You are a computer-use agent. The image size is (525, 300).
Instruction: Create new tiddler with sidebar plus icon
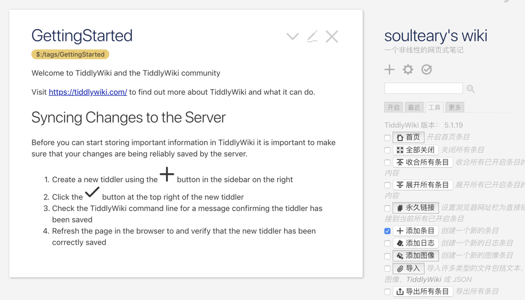(x=389, y=69)
